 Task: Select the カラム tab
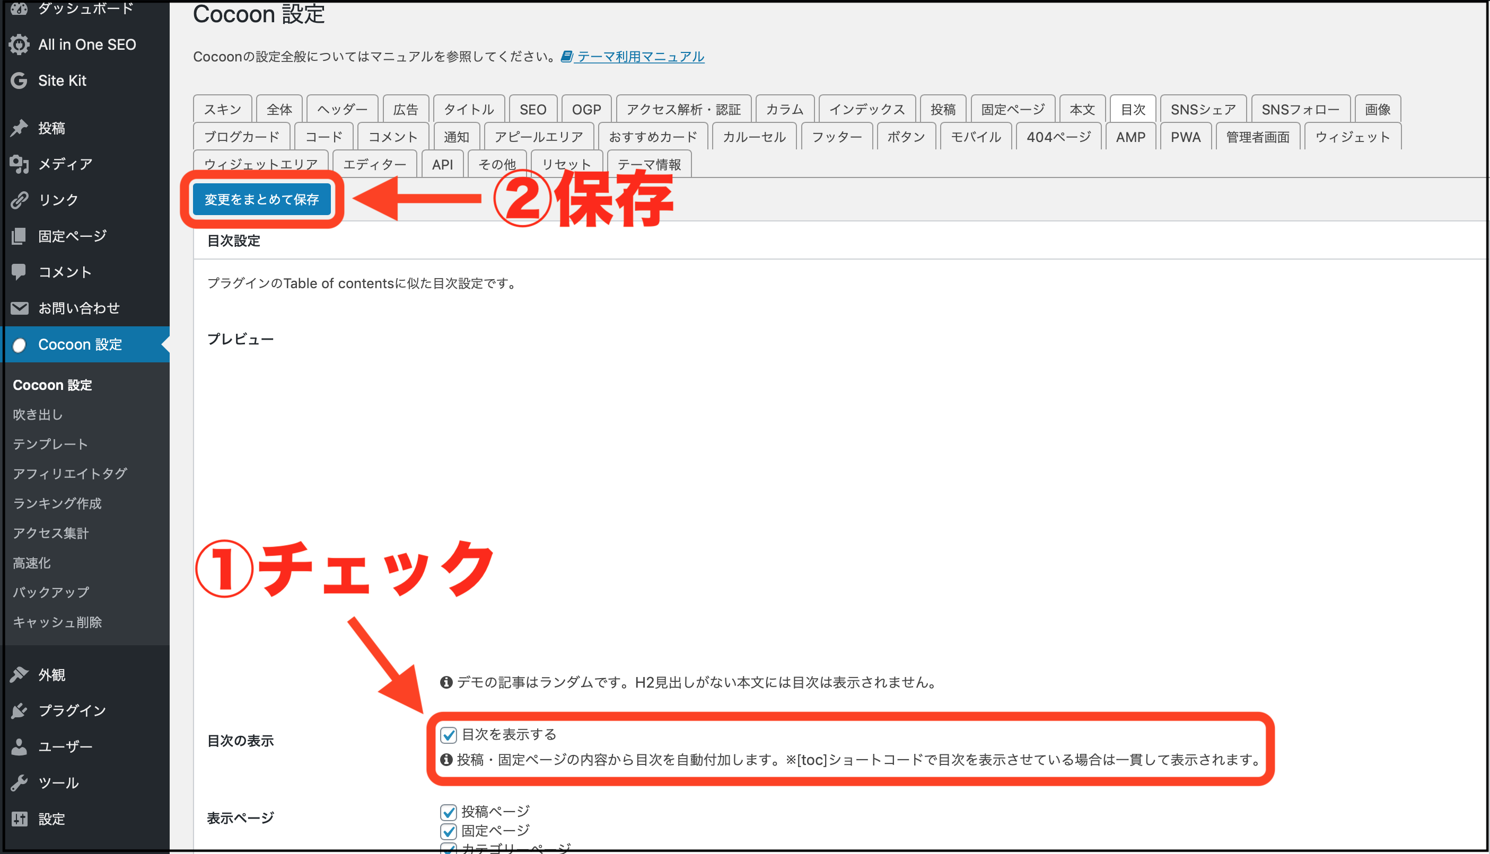coord(785,109)
